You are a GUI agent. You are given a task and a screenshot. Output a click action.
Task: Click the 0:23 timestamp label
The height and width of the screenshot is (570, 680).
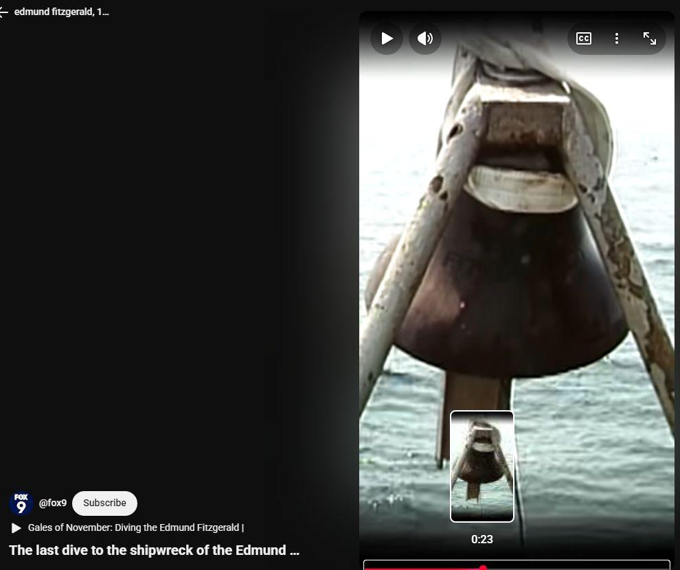point(482,540)
